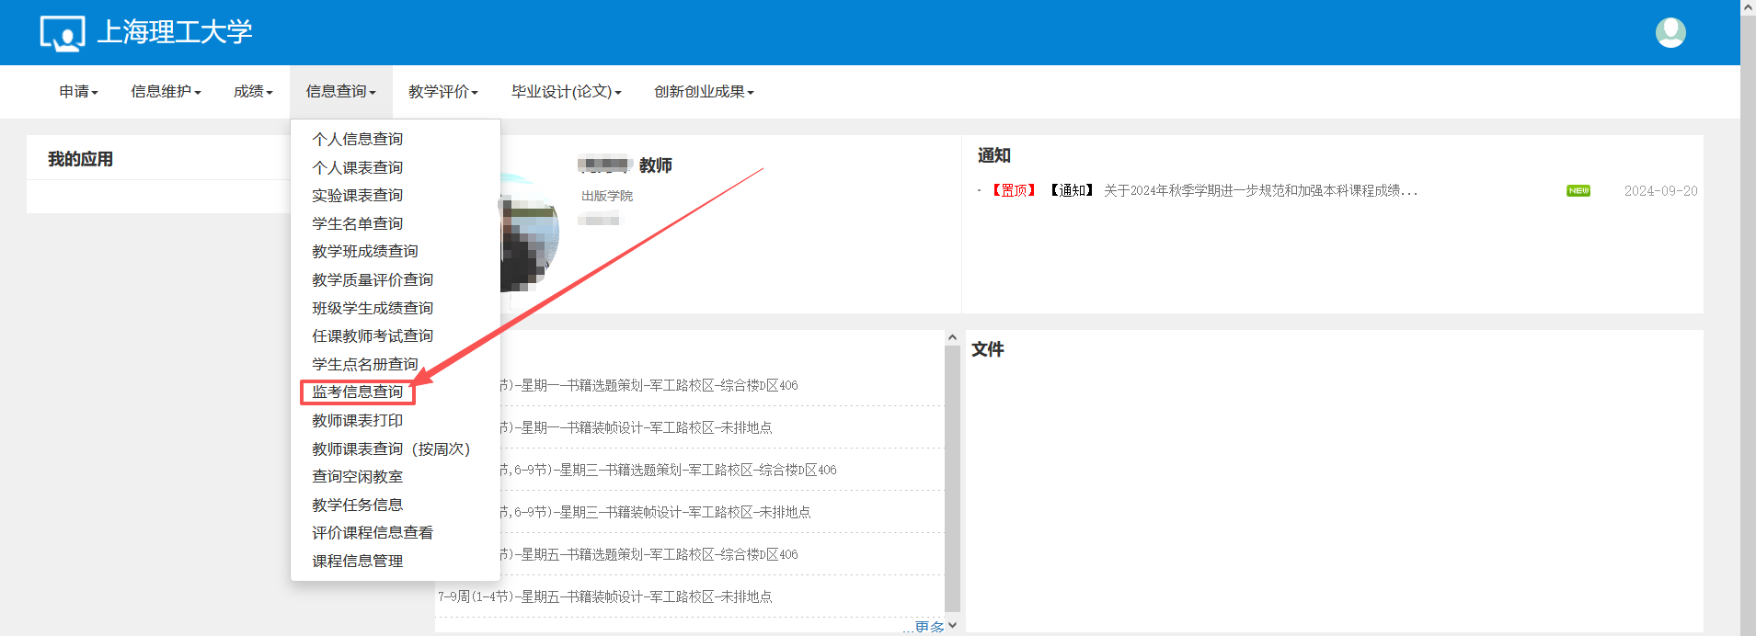The image size is (1756, 636).
Task: Choose 教师课表打印 menu entry
Action: tap(358, 421)
